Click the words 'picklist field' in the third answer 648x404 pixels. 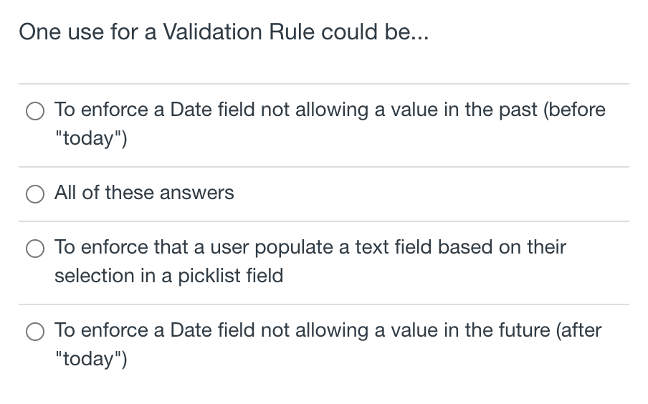click(231, 276)
